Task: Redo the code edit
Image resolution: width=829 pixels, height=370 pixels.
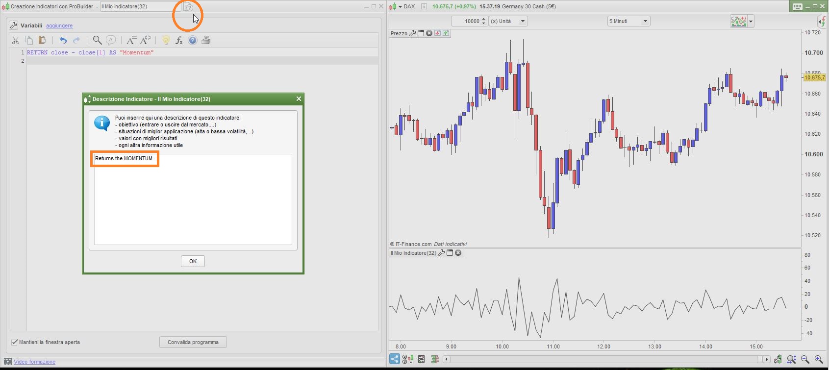Action: (x=76, y=40)
